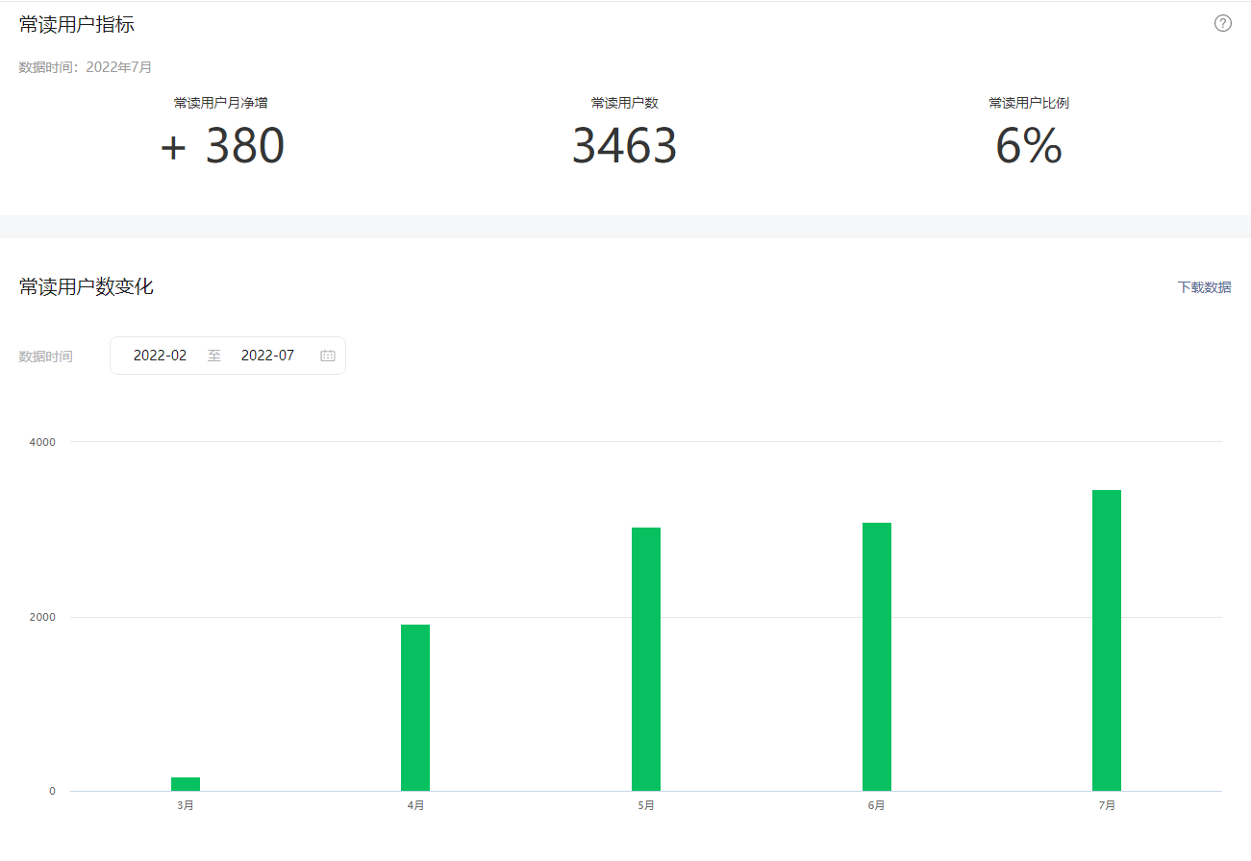
Task: Click the 6月 x-axis label
Action: tap(877, 805)
